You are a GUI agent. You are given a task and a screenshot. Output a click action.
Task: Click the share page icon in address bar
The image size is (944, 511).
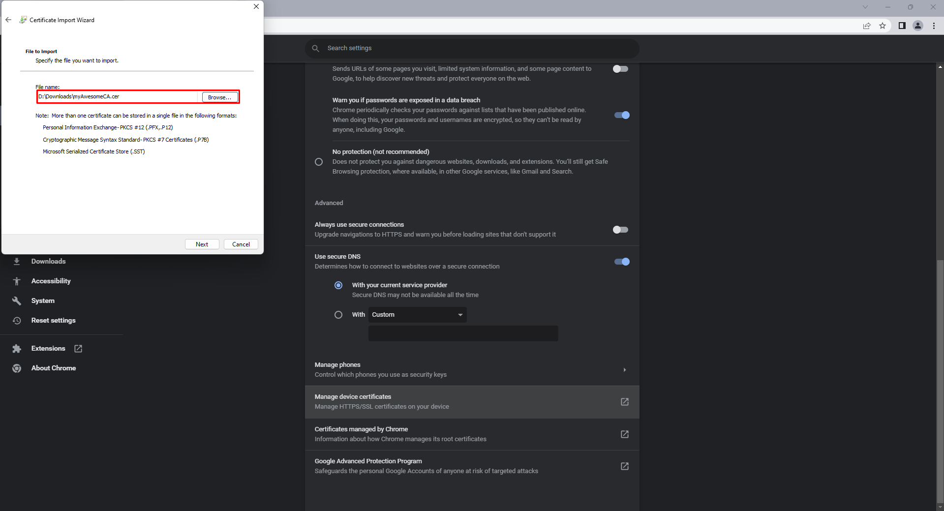[x=867, y=26]
